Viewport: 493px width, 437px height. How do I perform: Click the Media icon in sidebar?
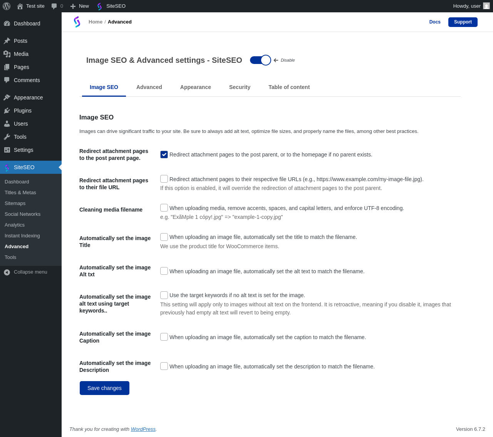(x=7, y=54)
